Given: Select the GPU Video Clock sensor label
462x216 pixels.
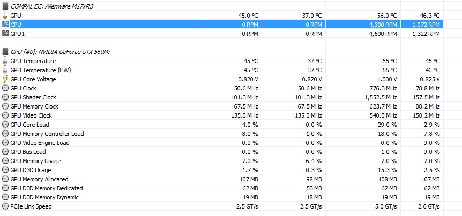Looking at the screenshot, I should [x=31, y=115].
